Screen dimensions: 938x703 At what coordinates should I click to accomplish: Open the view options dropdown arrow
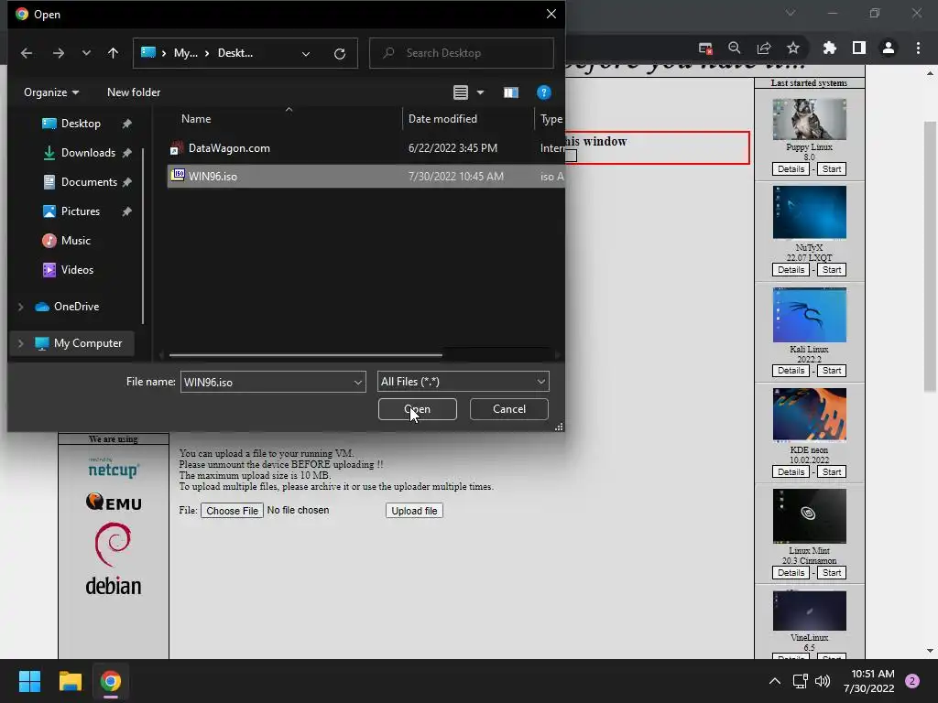click(x=480, y=92)
